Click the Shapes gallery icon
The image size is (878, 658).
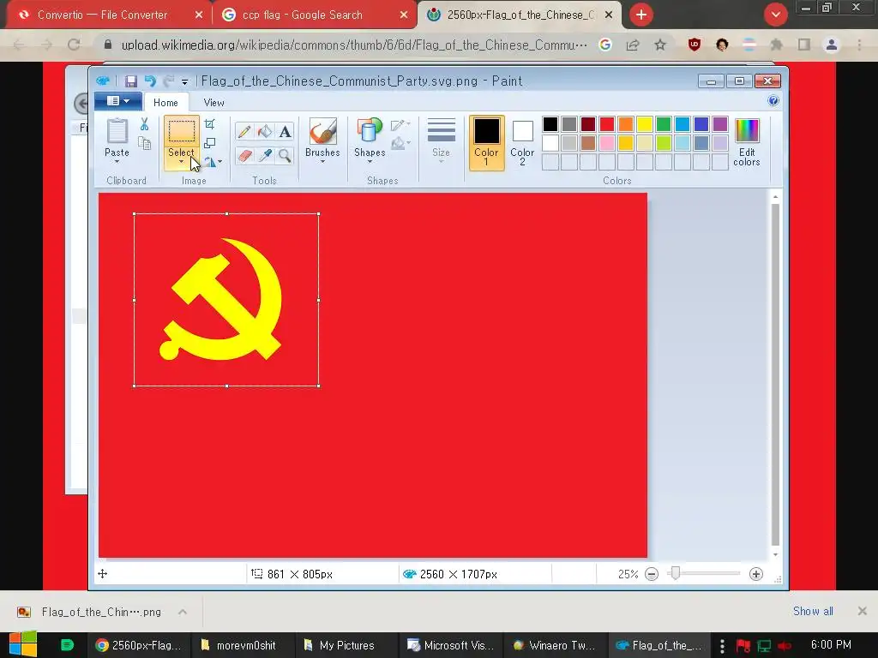pyautogui.click(x=370, y=132)
